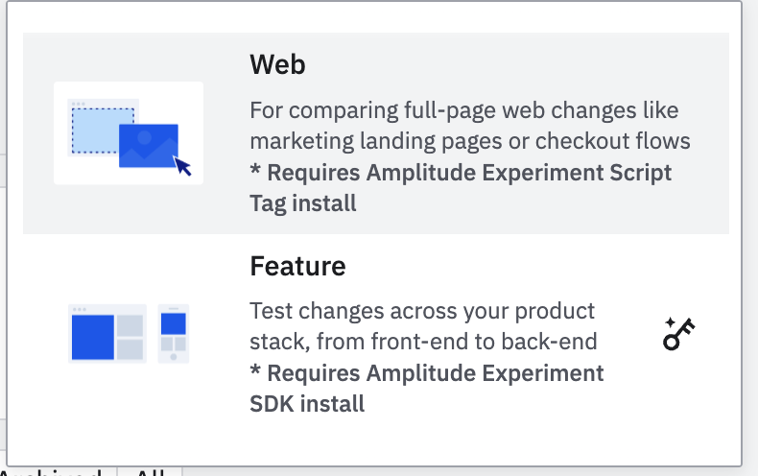Click the cursor arrow in the Web illustration
This screenshot has height=476, width=758.
(x=182, y=166)
